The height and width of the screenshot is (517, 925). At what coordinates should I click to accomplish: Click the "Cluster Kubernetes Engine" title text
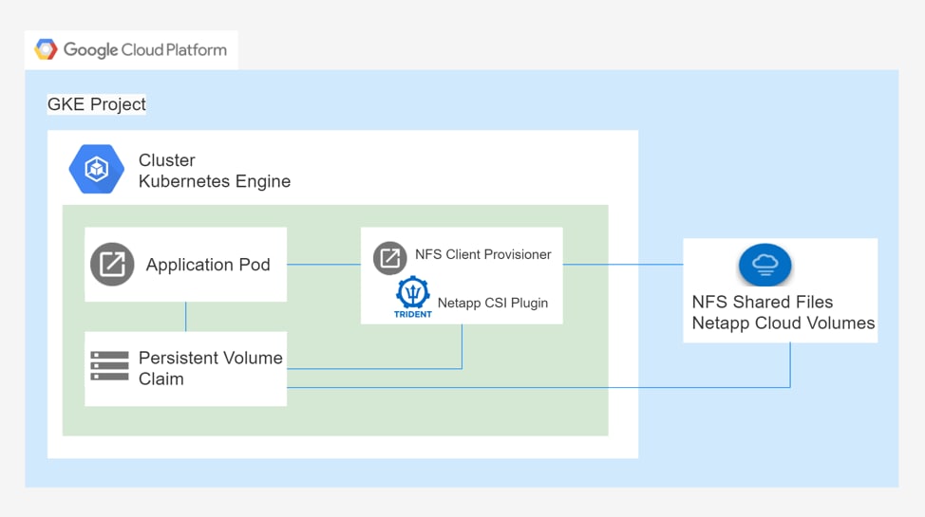(x=214, y=171)
